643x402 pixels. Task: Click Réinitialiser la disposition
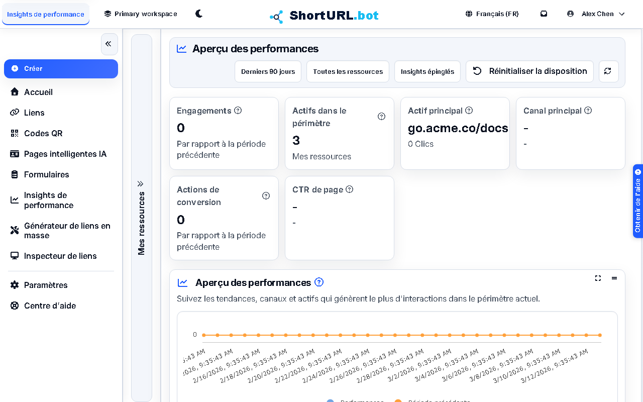click(x=529, y=71)
